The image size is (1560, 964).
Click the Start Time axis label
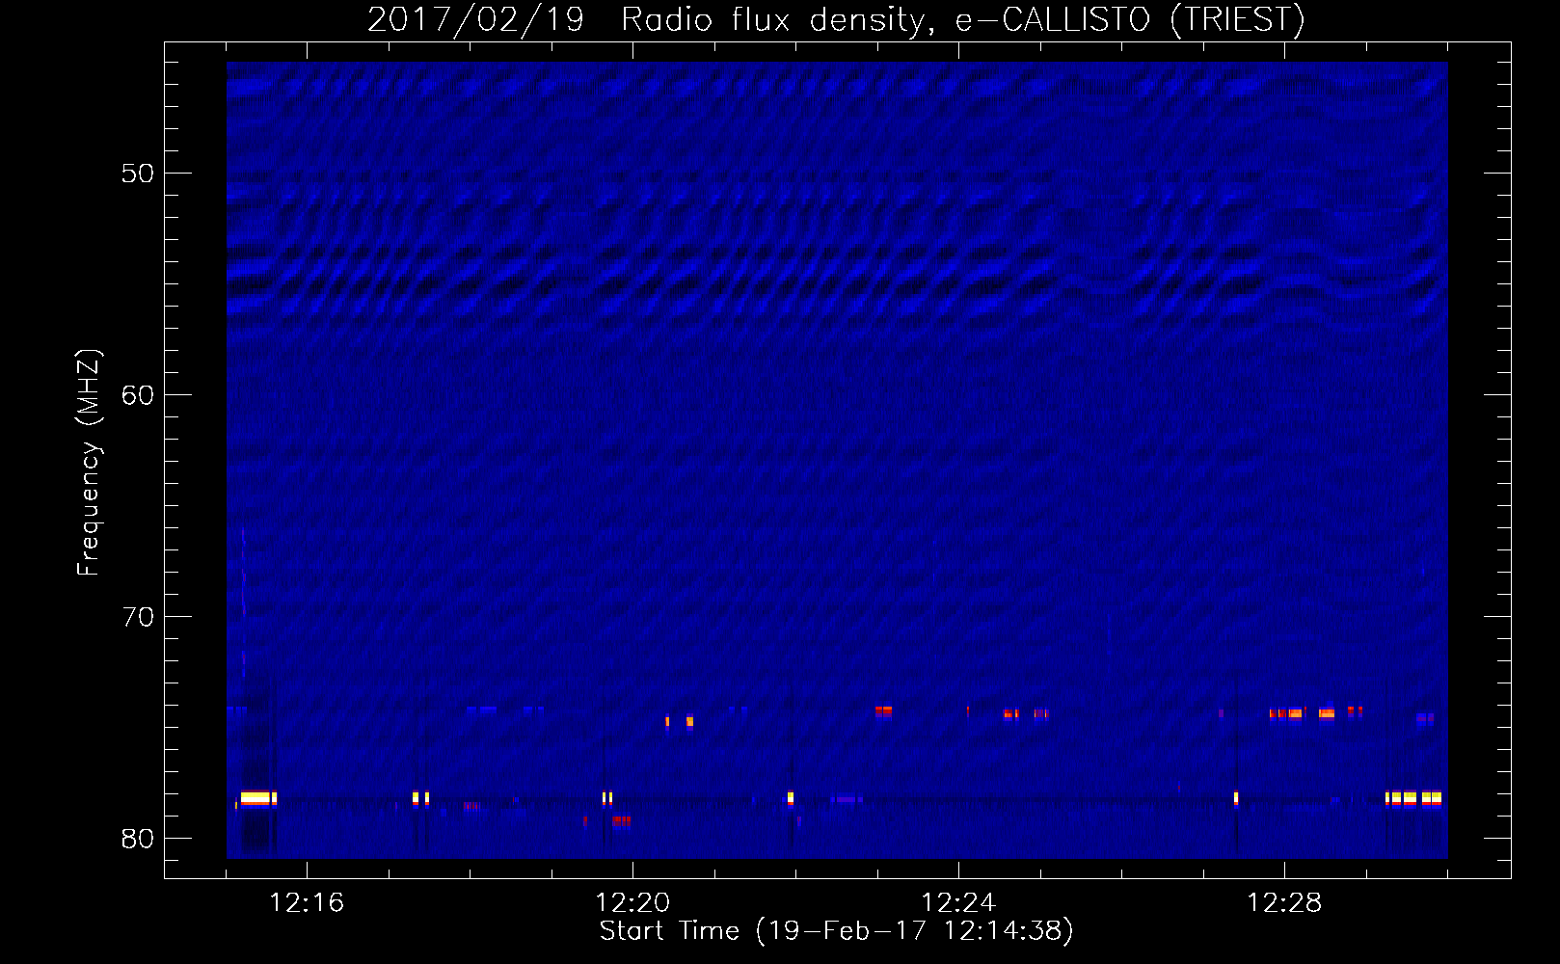[x=836, y=931]
